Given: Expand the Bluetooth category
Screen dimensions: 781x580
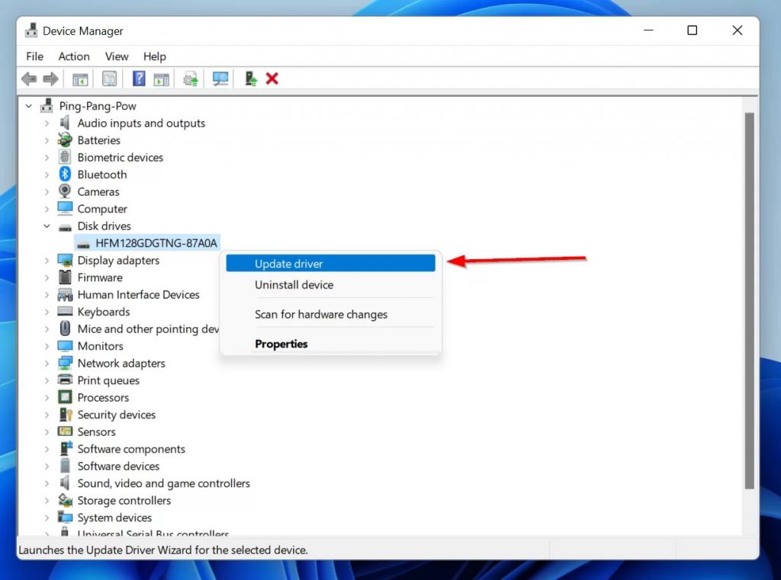Looking at the screenshot, I should coord(46,174).
